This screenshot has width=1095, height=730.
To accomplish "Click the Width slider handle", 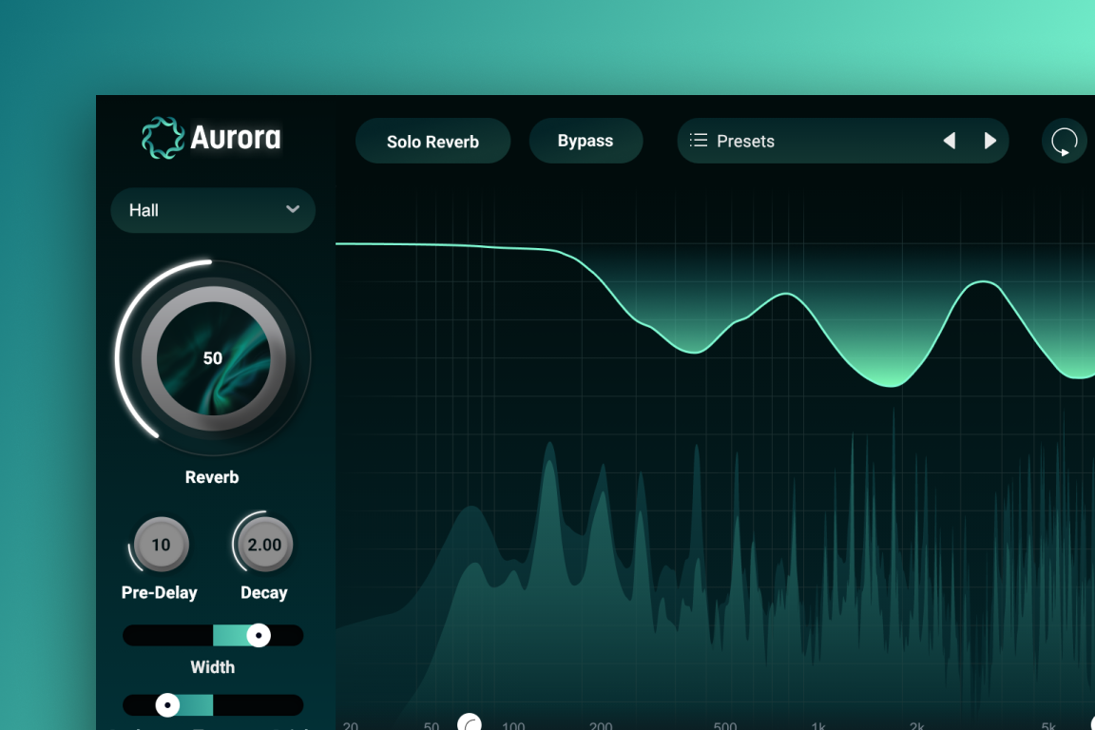I will [258, 635].
